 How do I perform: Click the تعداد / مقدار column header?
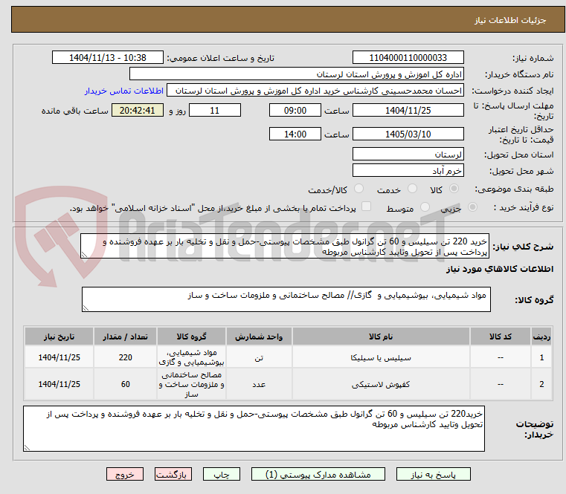pos(125,337)
